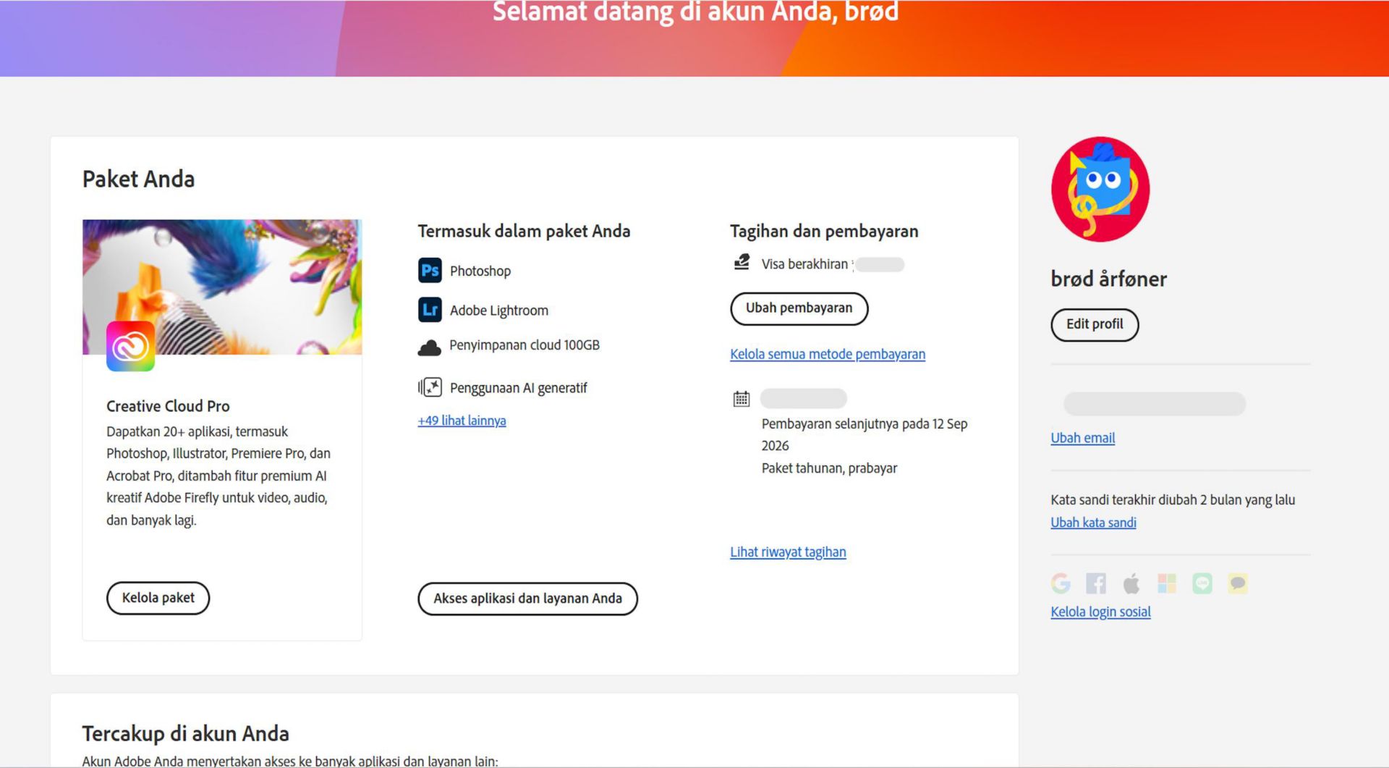Open Kelola semua metode pembayaran link
1389x768 pixels.
[x=827, y=354]
